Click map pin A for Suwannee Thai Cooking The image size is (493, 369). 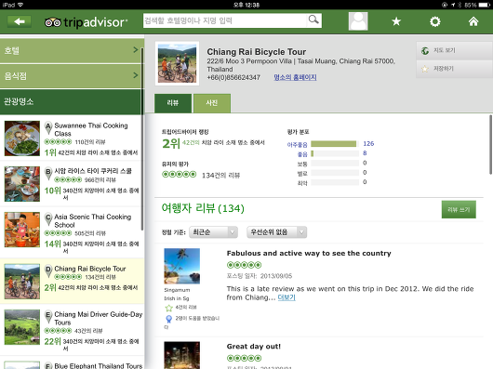pyautogui.click(x=48, y=128)
